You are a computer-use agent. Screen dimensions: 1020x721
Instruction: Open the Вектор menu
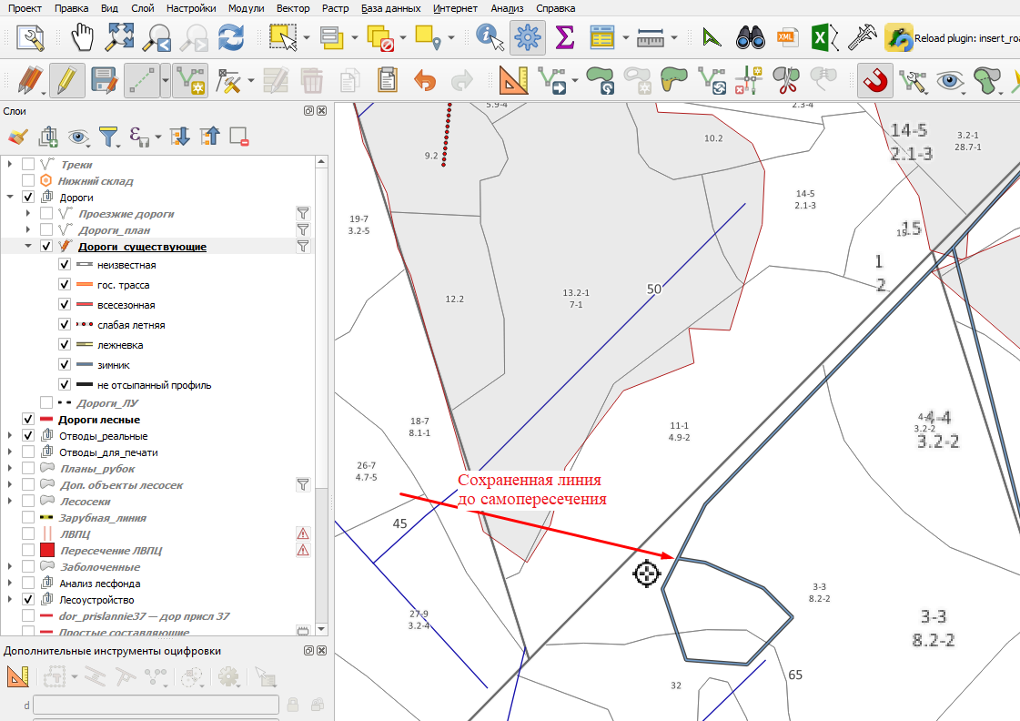[x=293, y=8]
